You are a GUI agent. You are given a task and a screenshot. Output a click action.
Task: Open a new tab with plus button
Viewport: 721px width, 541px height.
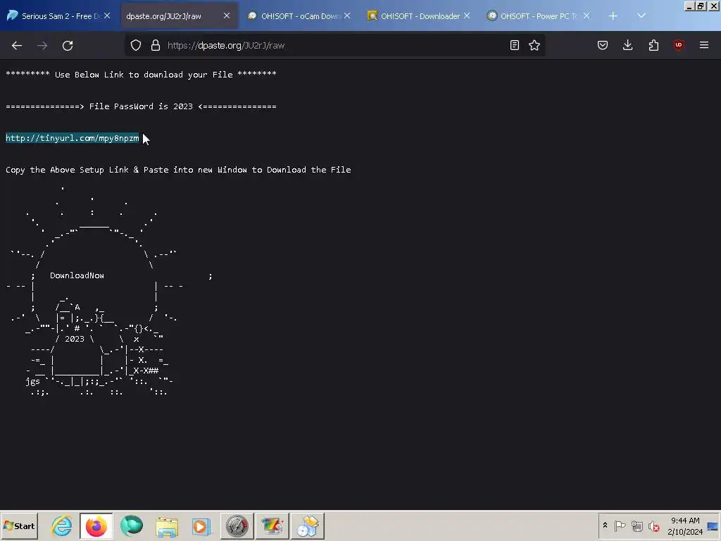point(613,16)
